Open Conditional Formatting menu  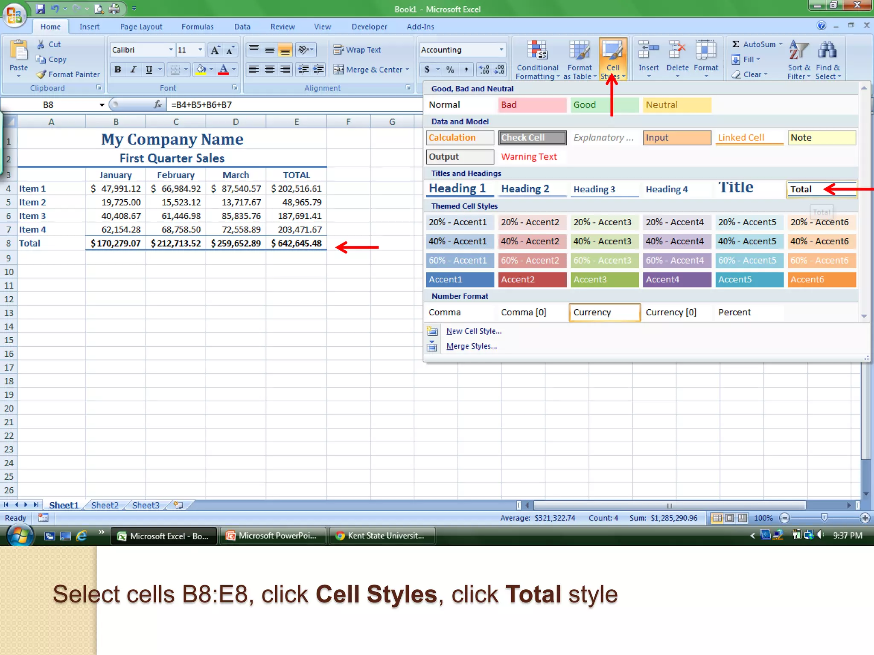(537, 59)
